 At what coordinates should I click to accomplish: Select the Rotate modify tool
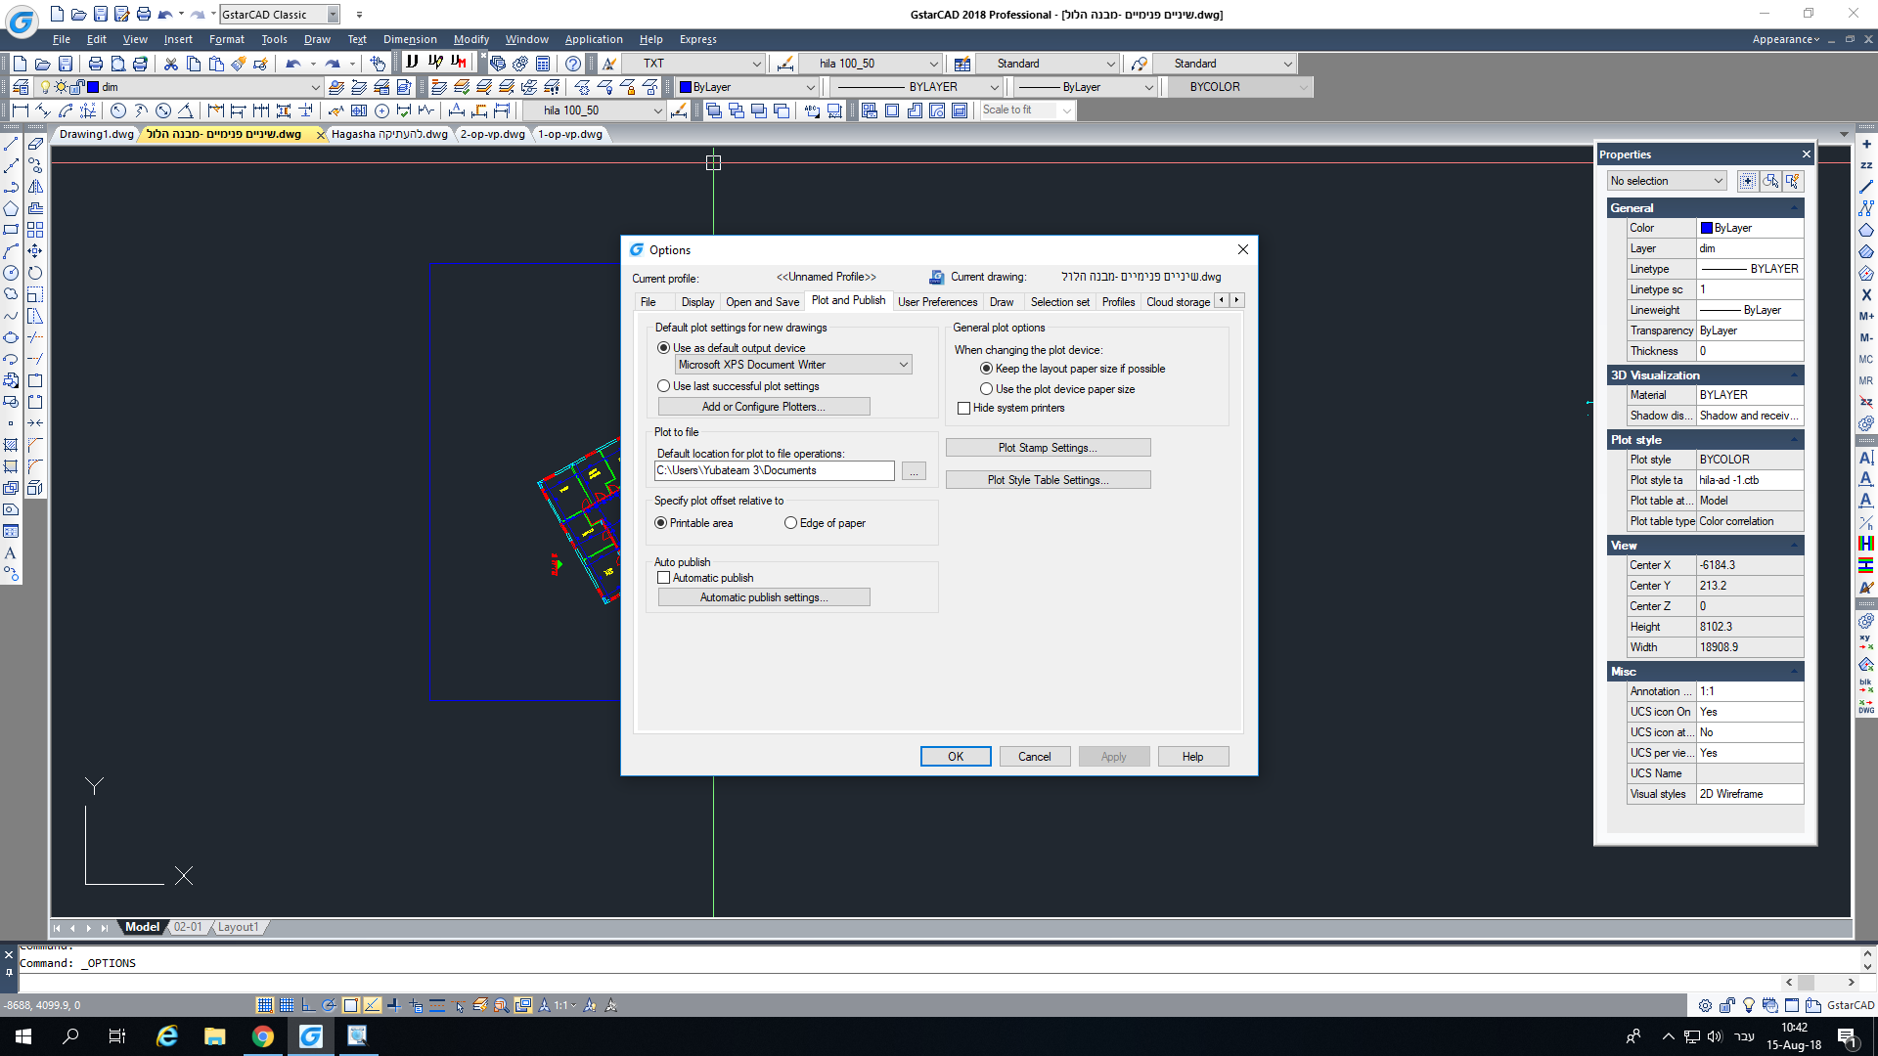tap(35, 273)
